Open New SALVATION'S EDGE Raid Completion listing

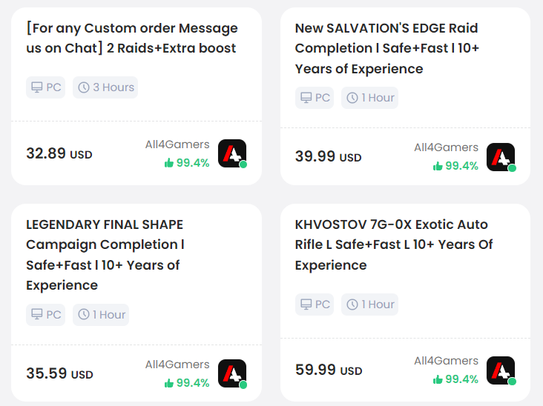(386, 48)
